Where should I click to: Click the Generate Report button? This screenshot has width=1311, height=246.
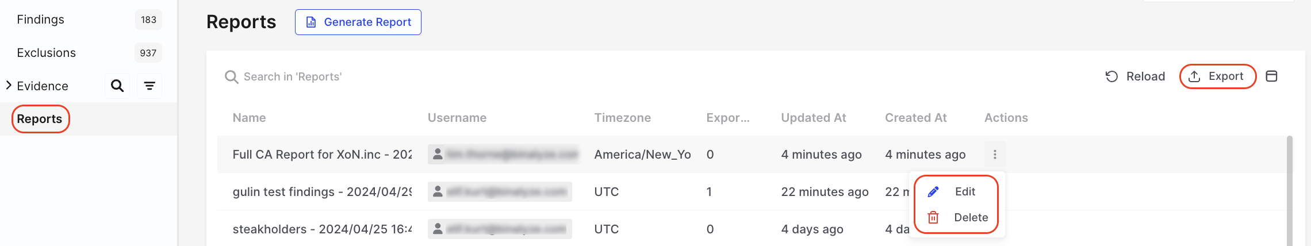coord(358,22)
